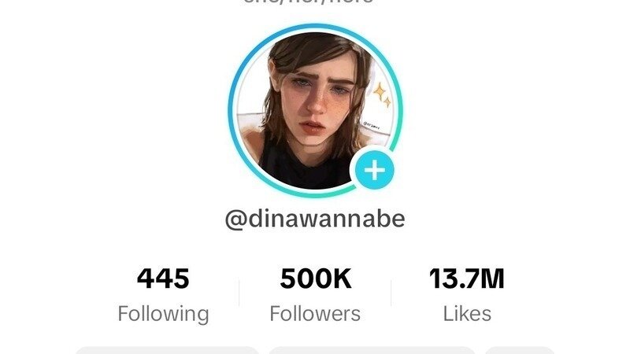Click the divider between Following and Followers
630x354 pixels.
click(239, 293)
